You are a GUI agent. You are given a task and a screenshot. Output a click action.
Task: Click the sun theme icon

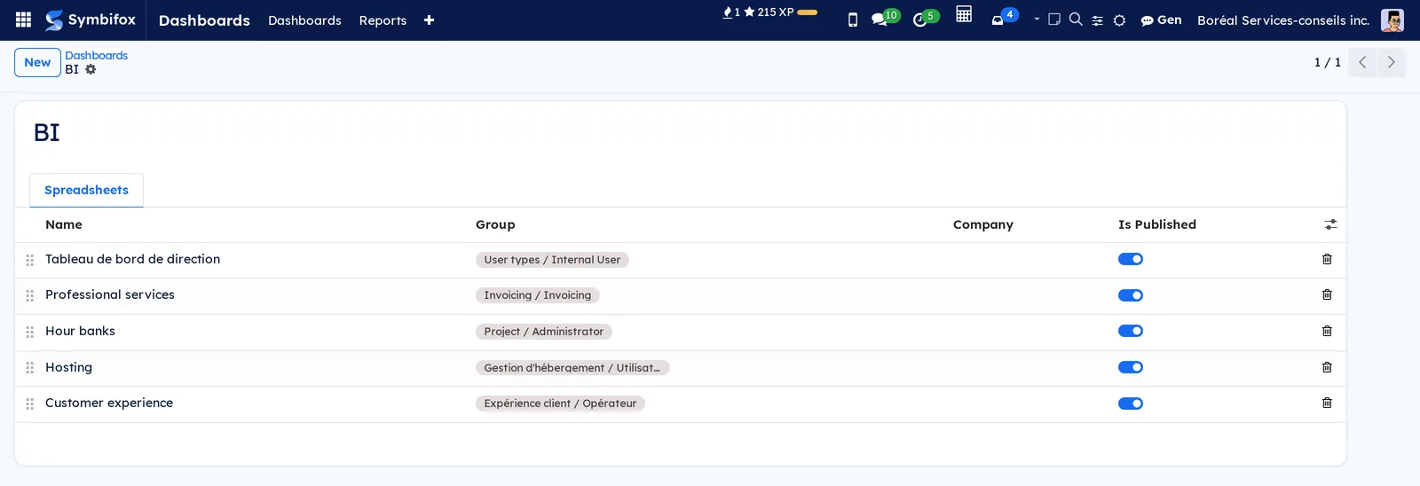click(x=1120, y=20)
